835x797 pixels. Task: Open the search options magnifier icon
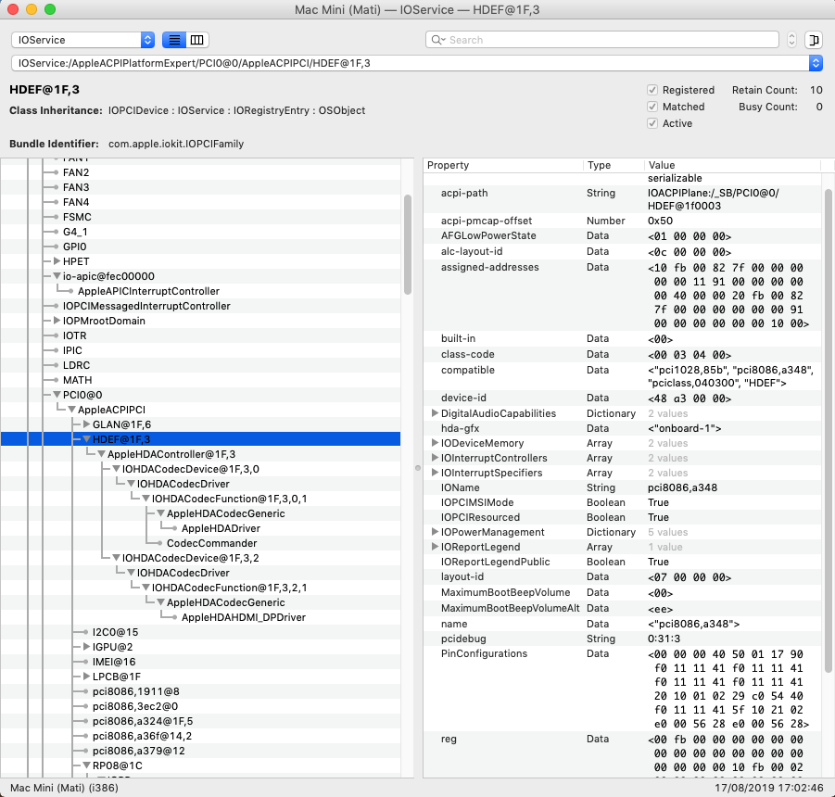point(438,40)
